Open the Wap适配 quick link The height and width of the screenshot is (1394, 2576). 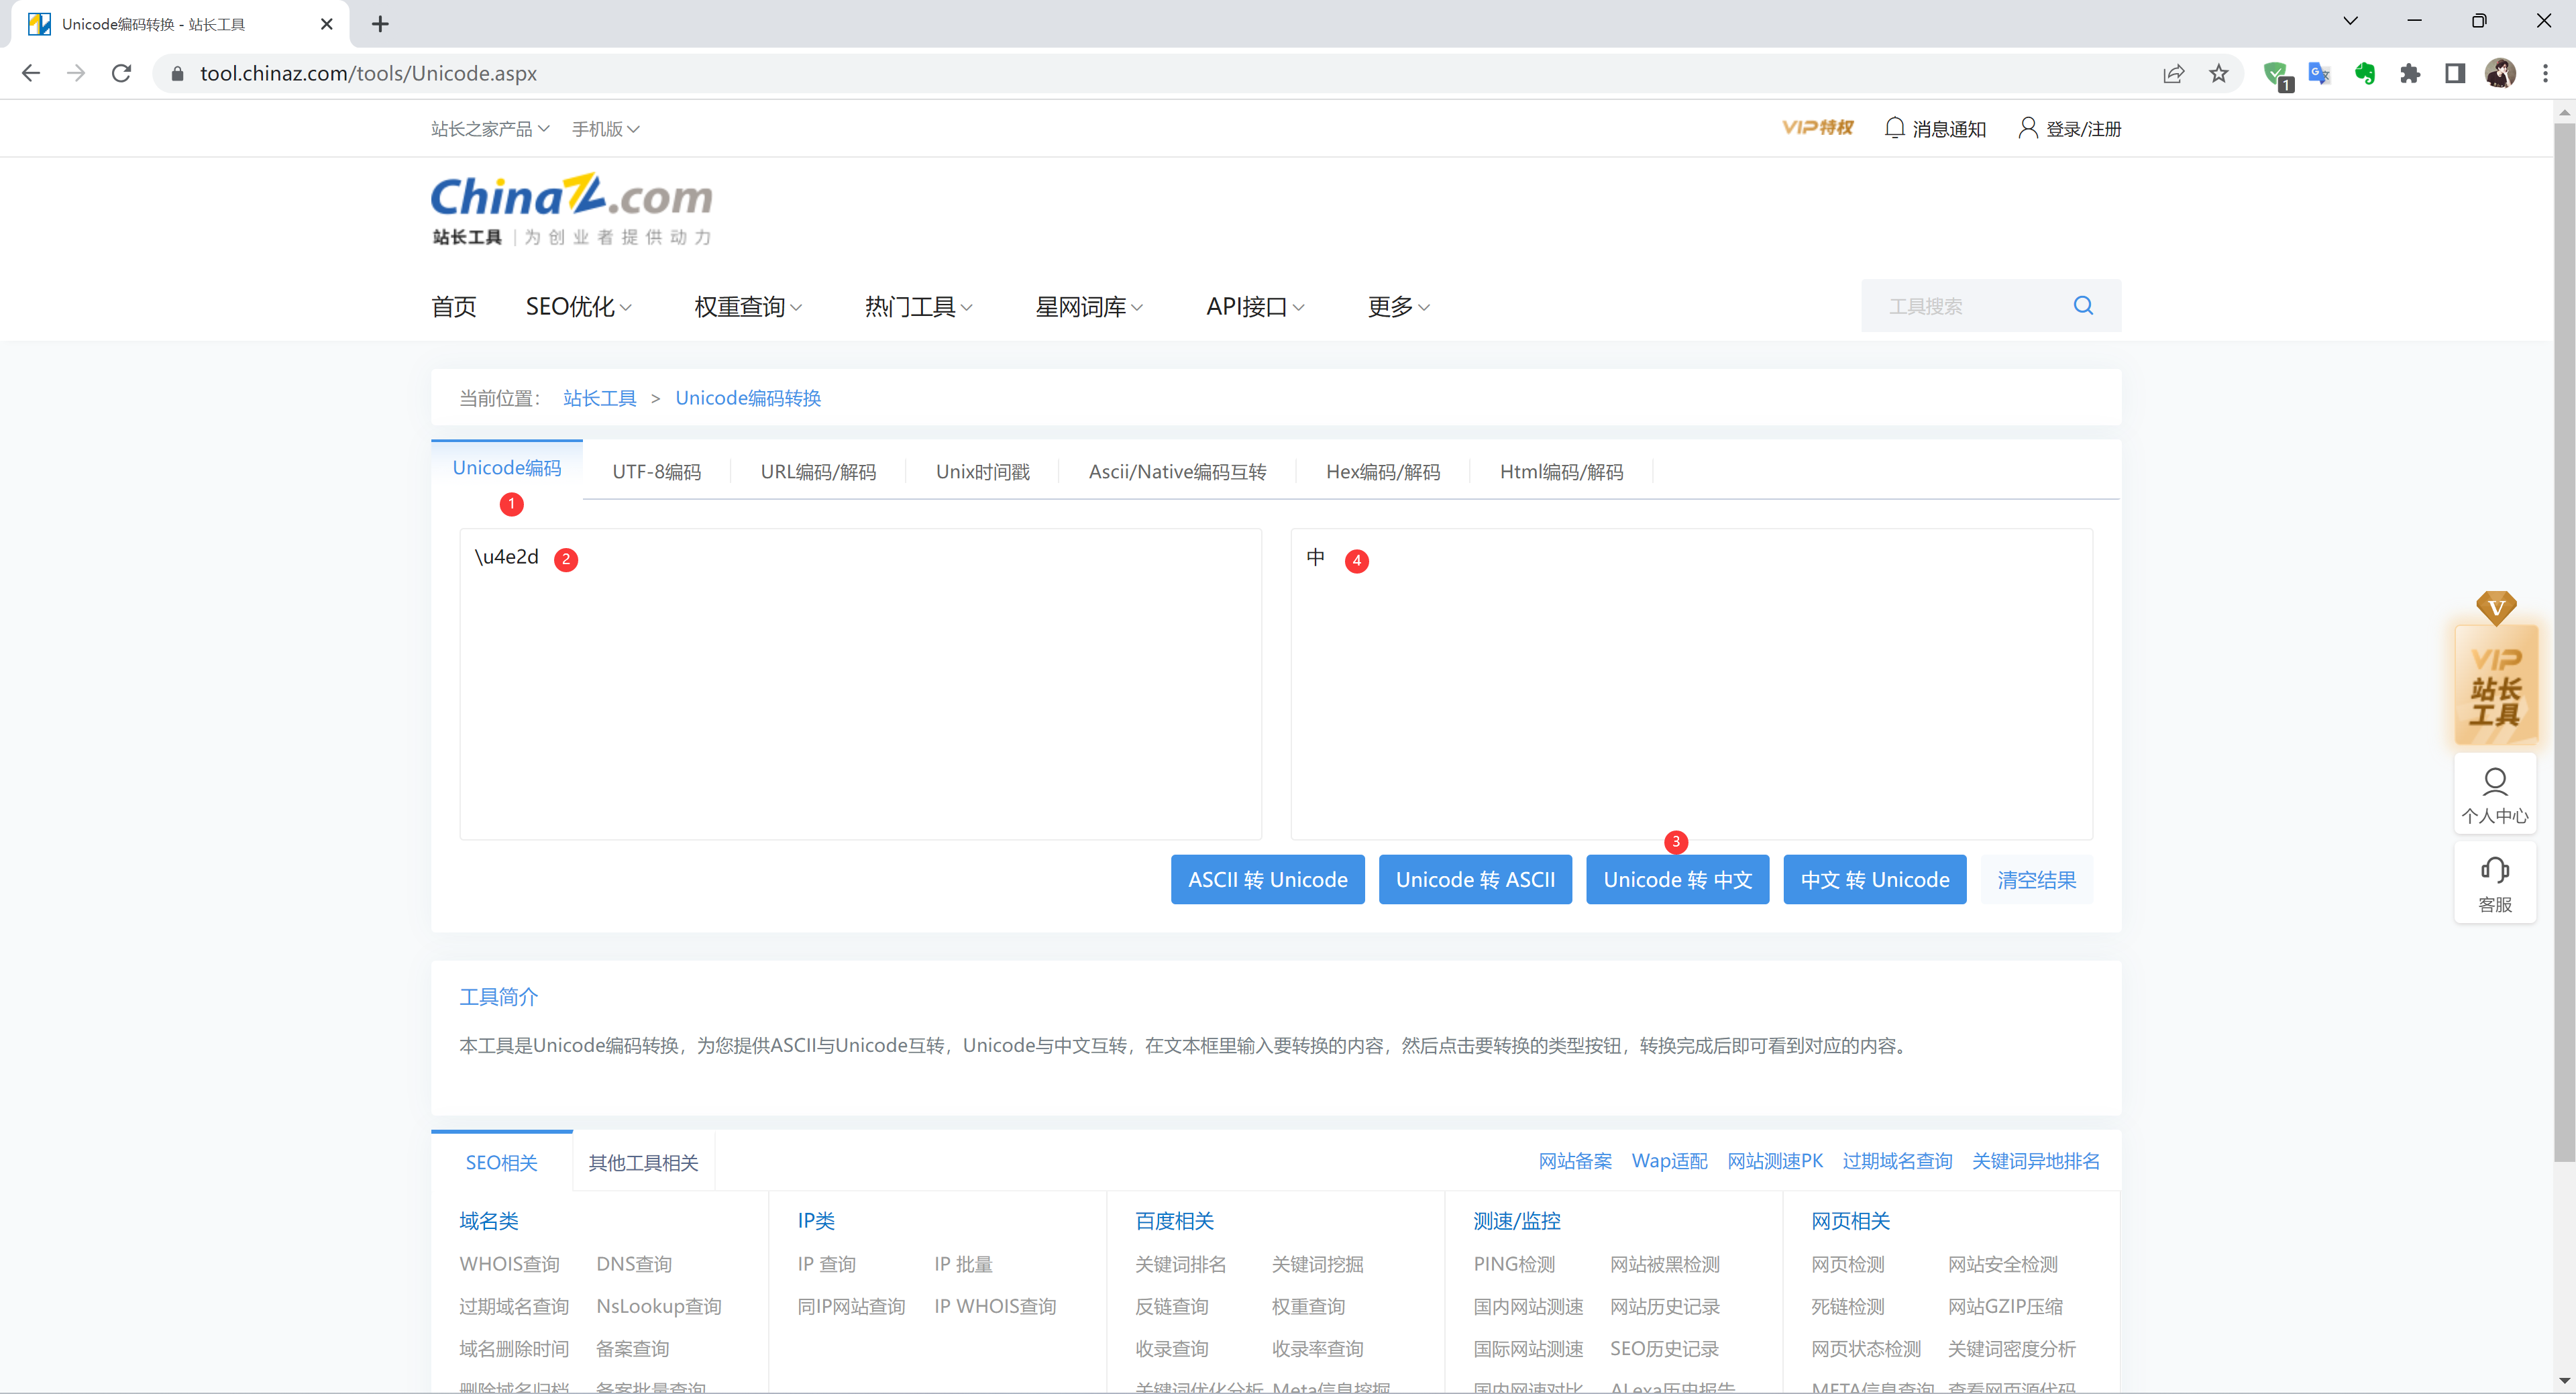[x=1669, y=1161]
